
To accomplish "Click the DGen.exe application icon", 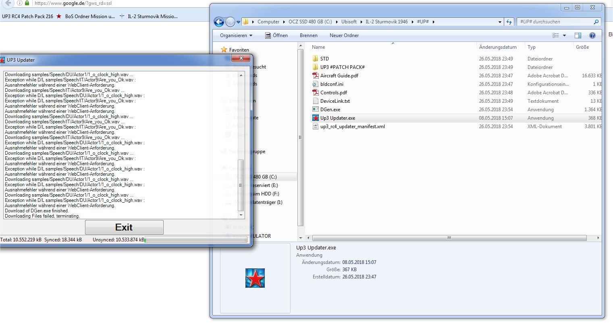I will pyautogui.click(x=316, y=110).
